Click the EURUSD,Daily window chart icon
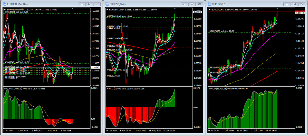This screenshot has height=136, width=308. point(107,4)
